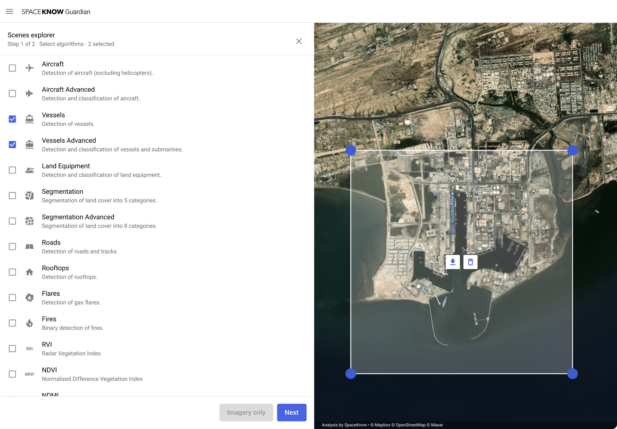Click the SPACEKNOW Guardian logo

coord(56,12)
